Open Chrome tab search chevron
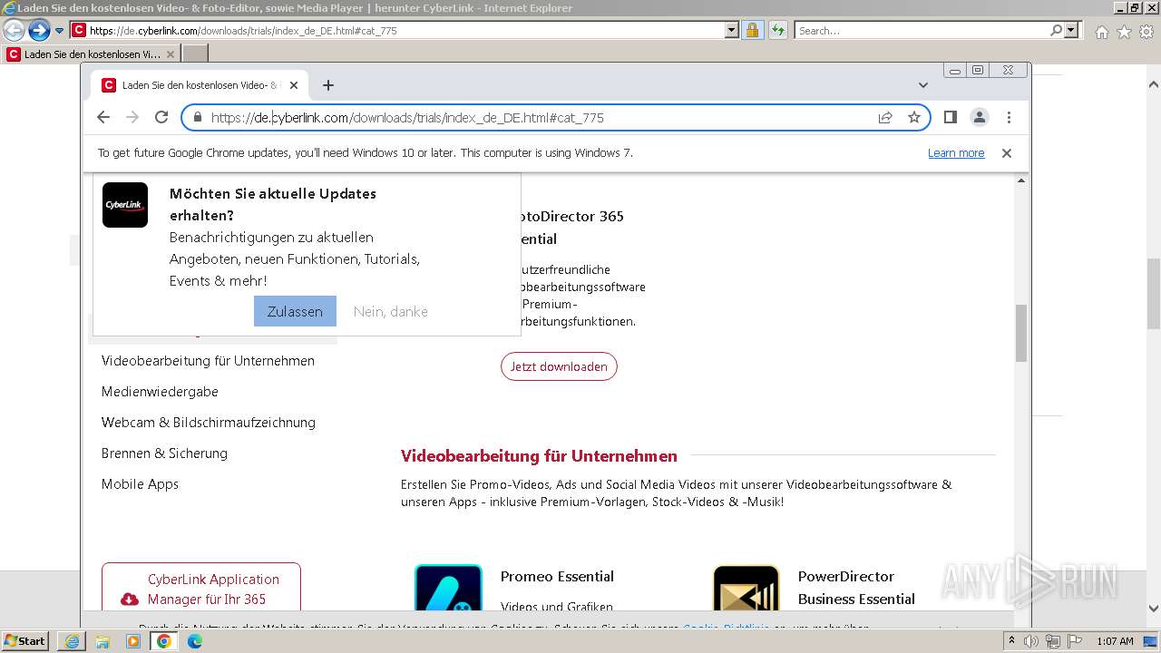 click(923, 85)
